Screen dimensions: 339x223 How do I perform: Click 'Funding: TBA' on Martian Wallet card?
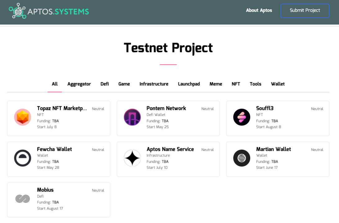[x=267, y=162]
